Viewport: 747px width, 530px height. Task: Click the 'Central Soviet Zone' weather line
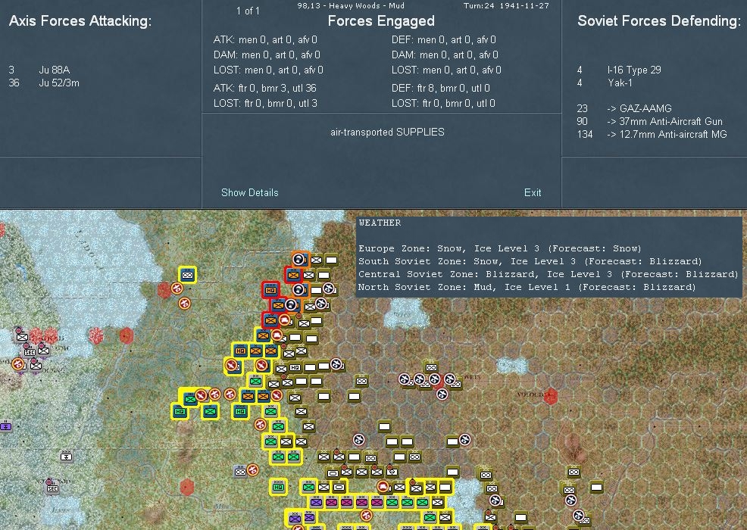point(549,274)
